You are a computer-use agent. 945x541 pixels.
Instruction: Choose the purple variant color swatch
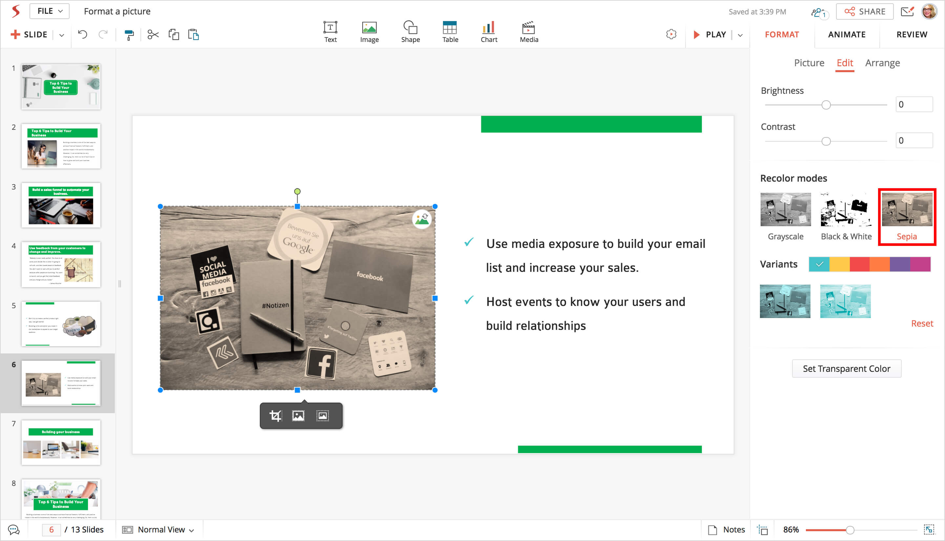pos(900,264)
